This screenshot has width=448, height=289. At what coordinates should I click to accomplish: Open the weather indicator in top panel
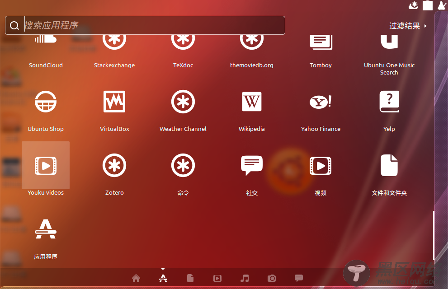tap(413, 5)
